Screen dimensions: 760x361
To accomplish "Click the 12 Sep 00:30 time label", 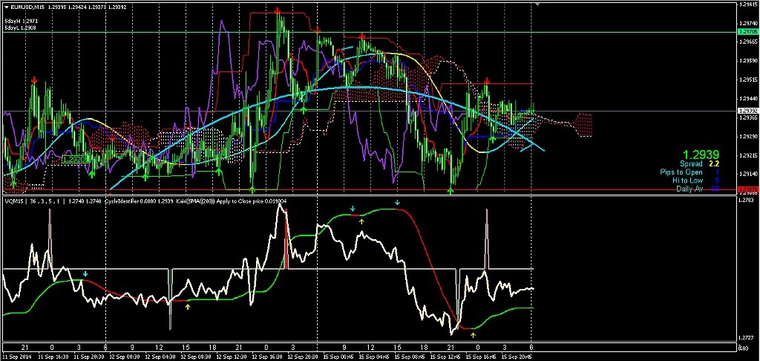I will (x=123, y=356).
